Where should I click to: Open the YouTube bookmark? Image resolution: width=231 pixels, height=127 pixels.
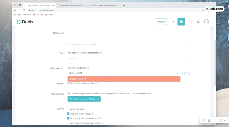tap(38, 15)
